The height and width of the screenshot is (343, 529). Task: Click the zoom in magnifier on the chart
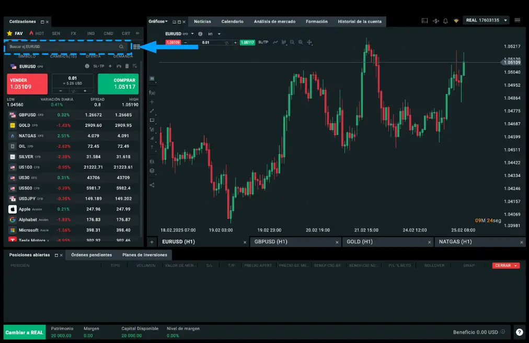(300, 43)
